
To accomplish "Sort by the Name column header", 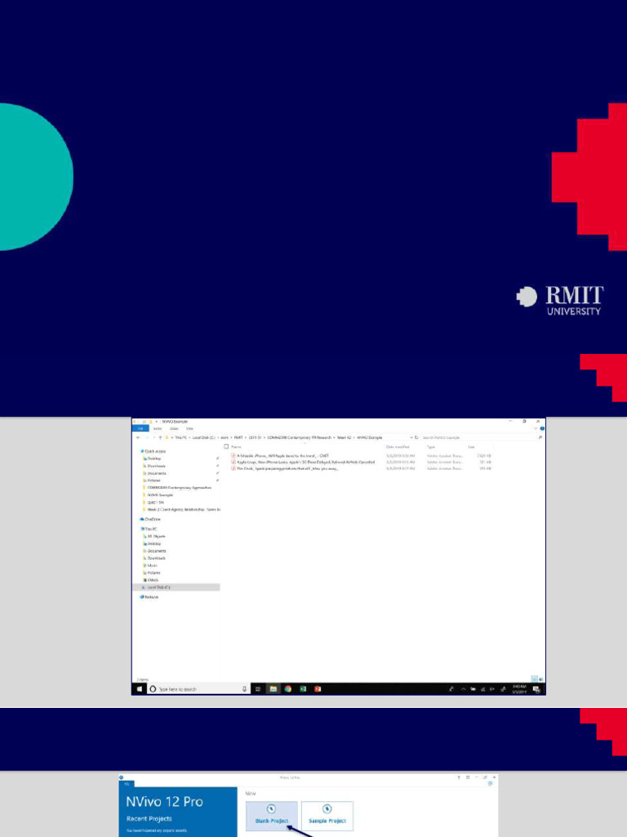I will point(236,447).
